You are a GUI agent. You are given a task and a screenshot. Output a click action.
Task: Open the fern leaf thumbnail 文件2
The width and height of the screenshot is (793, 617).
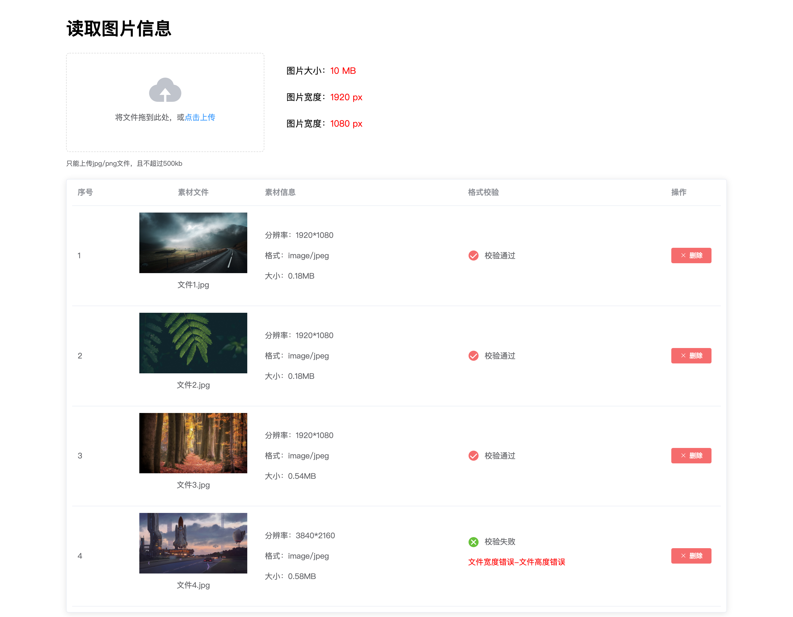(193, 343)
